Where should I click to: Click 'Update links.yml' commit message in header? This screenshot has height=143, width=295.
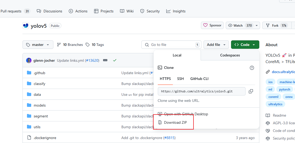(71, 60)
